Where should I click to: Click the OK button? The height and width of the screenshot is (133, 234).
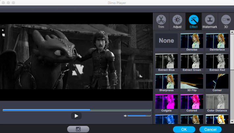[x=184, y=129]
